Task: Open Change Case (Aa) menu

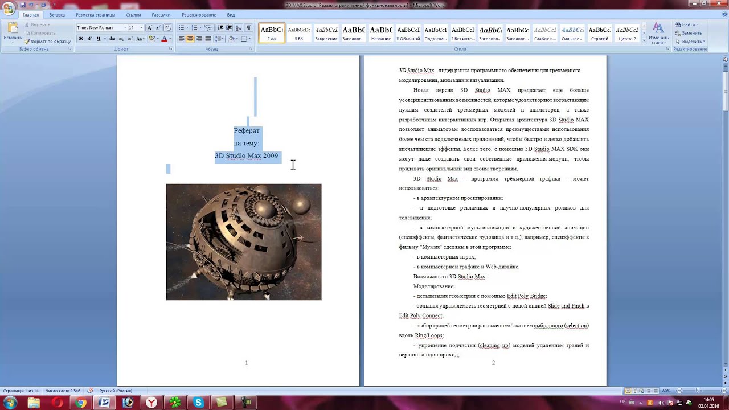Action: pos(140,39)
